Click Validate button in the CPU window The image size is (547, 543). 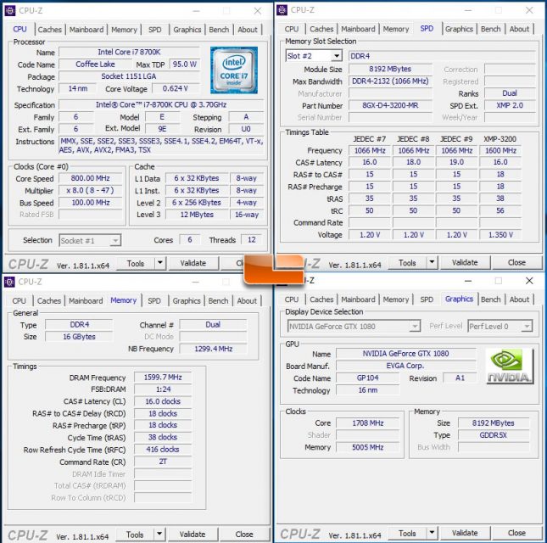(x=193, y=263)
